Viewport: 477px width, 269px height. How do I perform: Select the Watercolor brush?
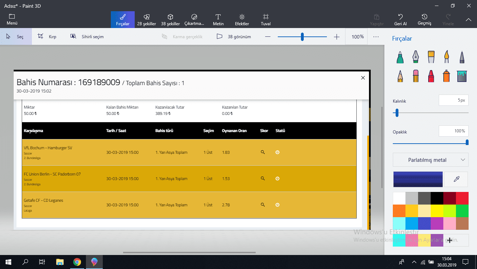[x=446, y=57]
